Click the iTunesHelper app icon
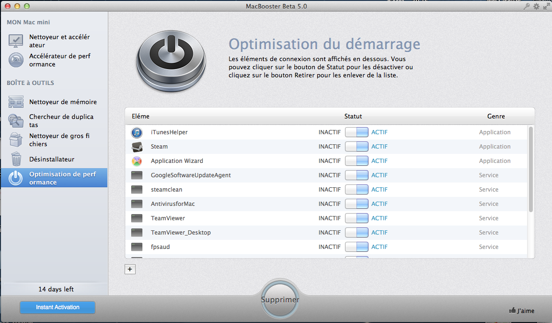This screenshot has height=323, width=552. pyautogui.click(x=137, y=132)
